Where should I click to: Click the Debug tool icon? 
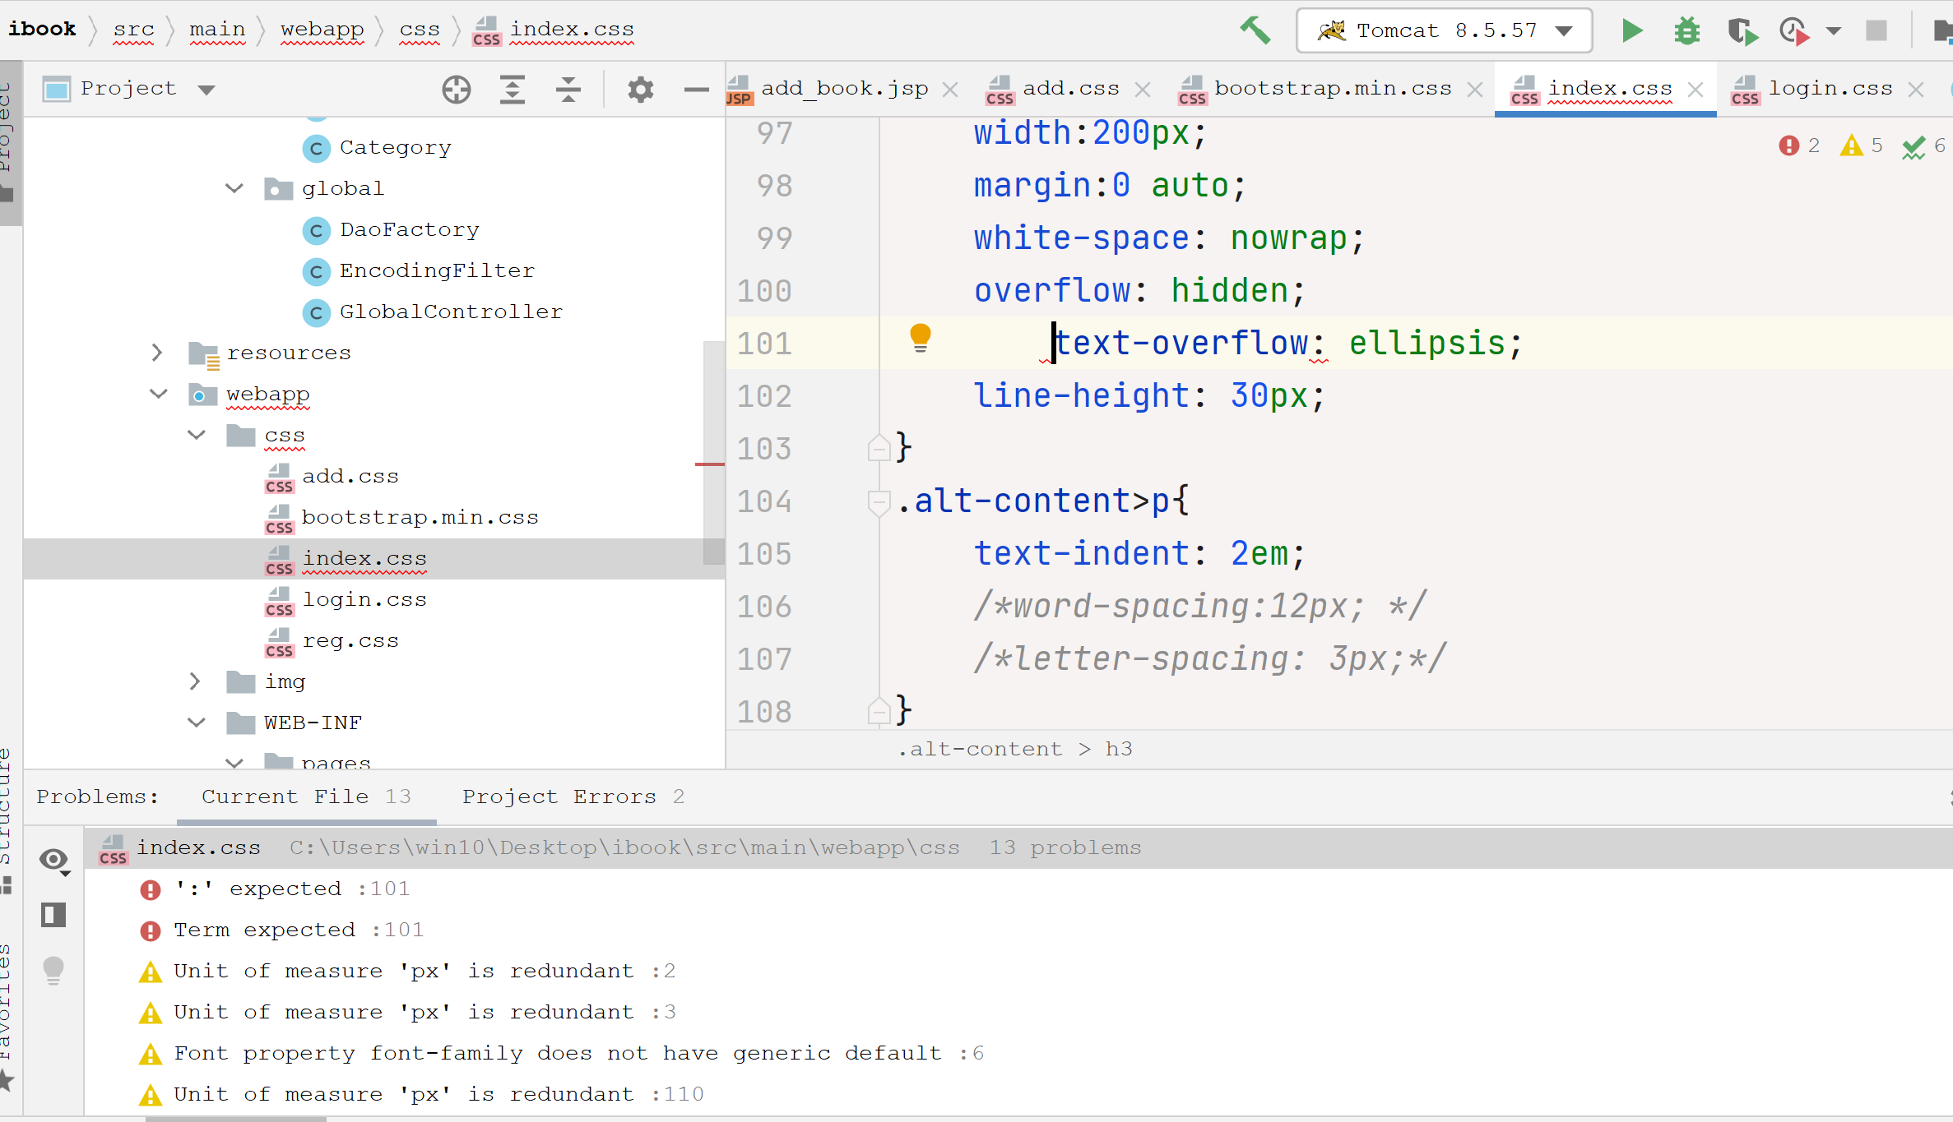click(x=1686, y=30)
